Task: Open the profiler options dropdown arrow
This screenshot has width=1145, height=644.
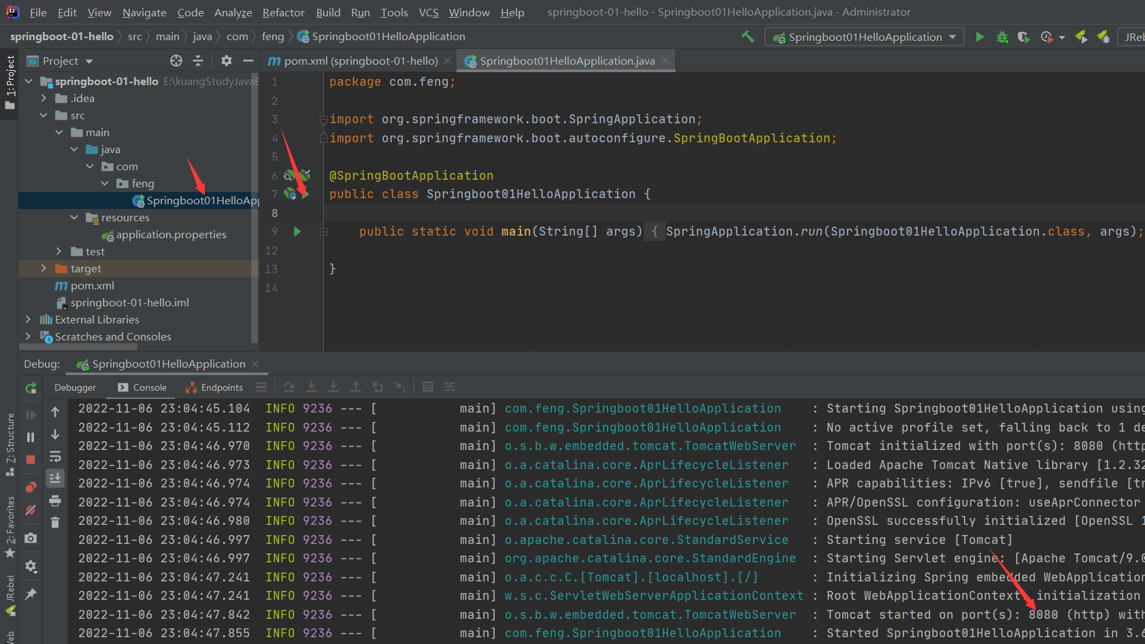Action: [1062, 37]
